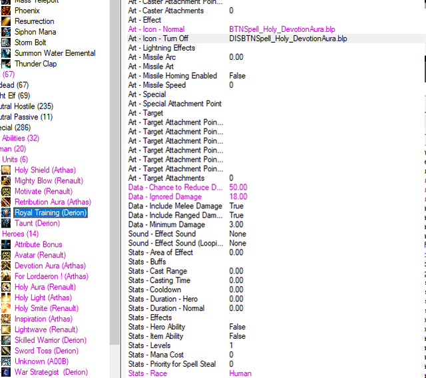Click the Devotion Aura (Arthas) icon

coord(6,266)
